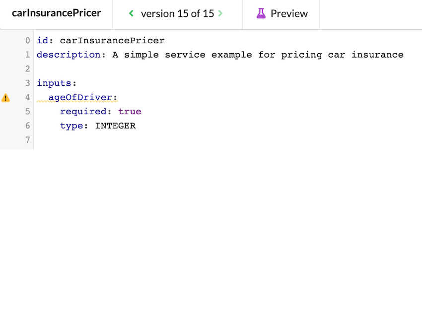Image resolution: width=422 pixels, height=310 pixels.
Task: Place cursor on the 'id' key
Action: 42,41
